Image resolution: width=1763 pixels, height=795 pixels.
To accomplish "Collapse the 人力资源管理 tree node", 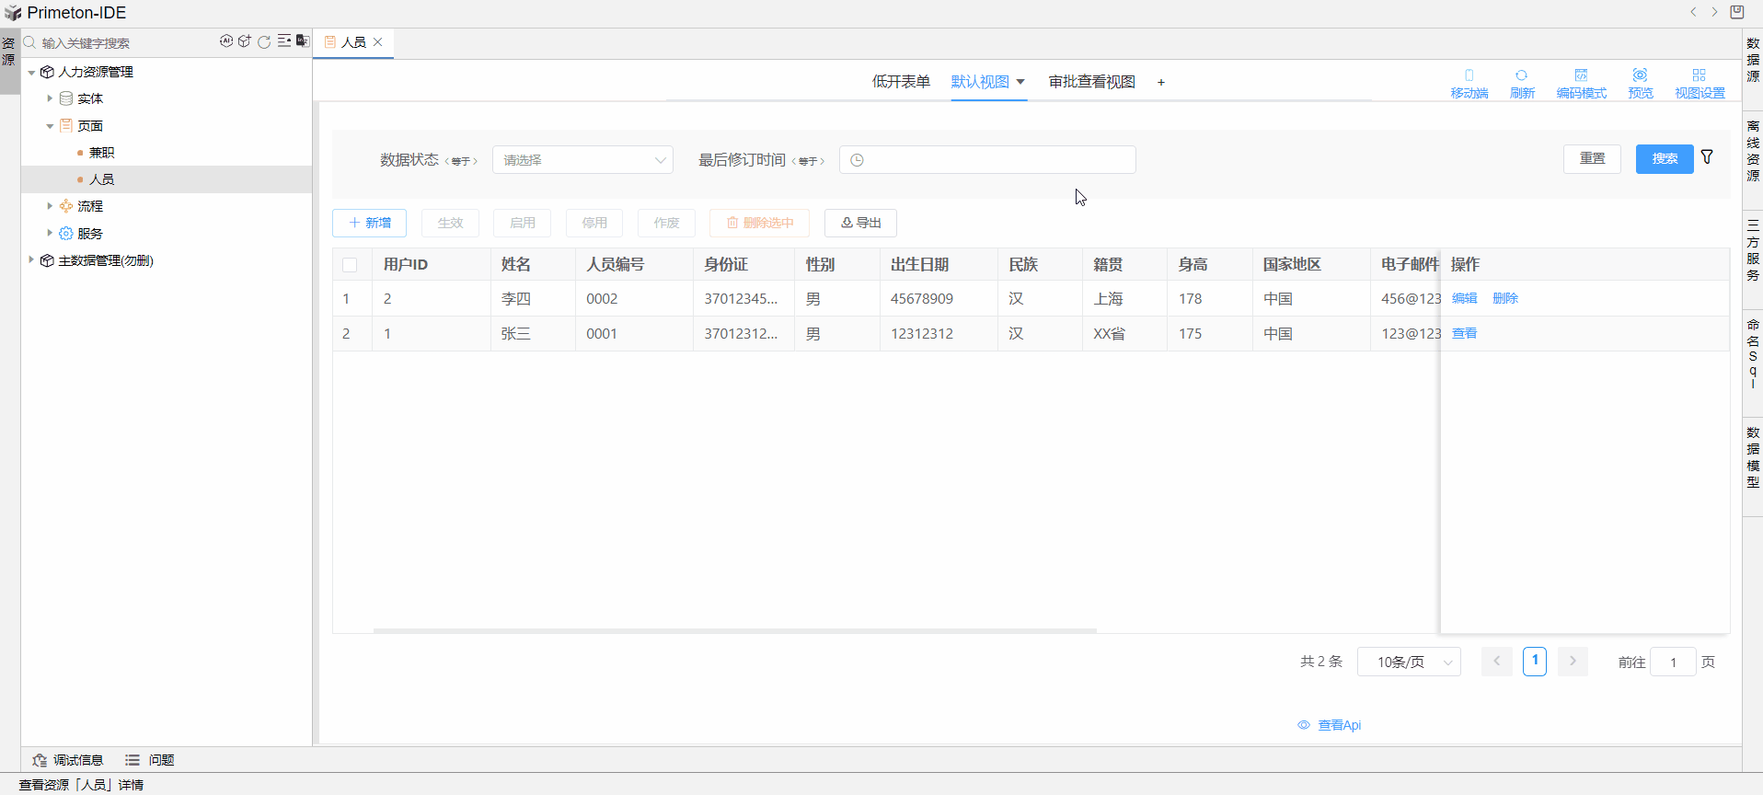I will pos(31,72).
